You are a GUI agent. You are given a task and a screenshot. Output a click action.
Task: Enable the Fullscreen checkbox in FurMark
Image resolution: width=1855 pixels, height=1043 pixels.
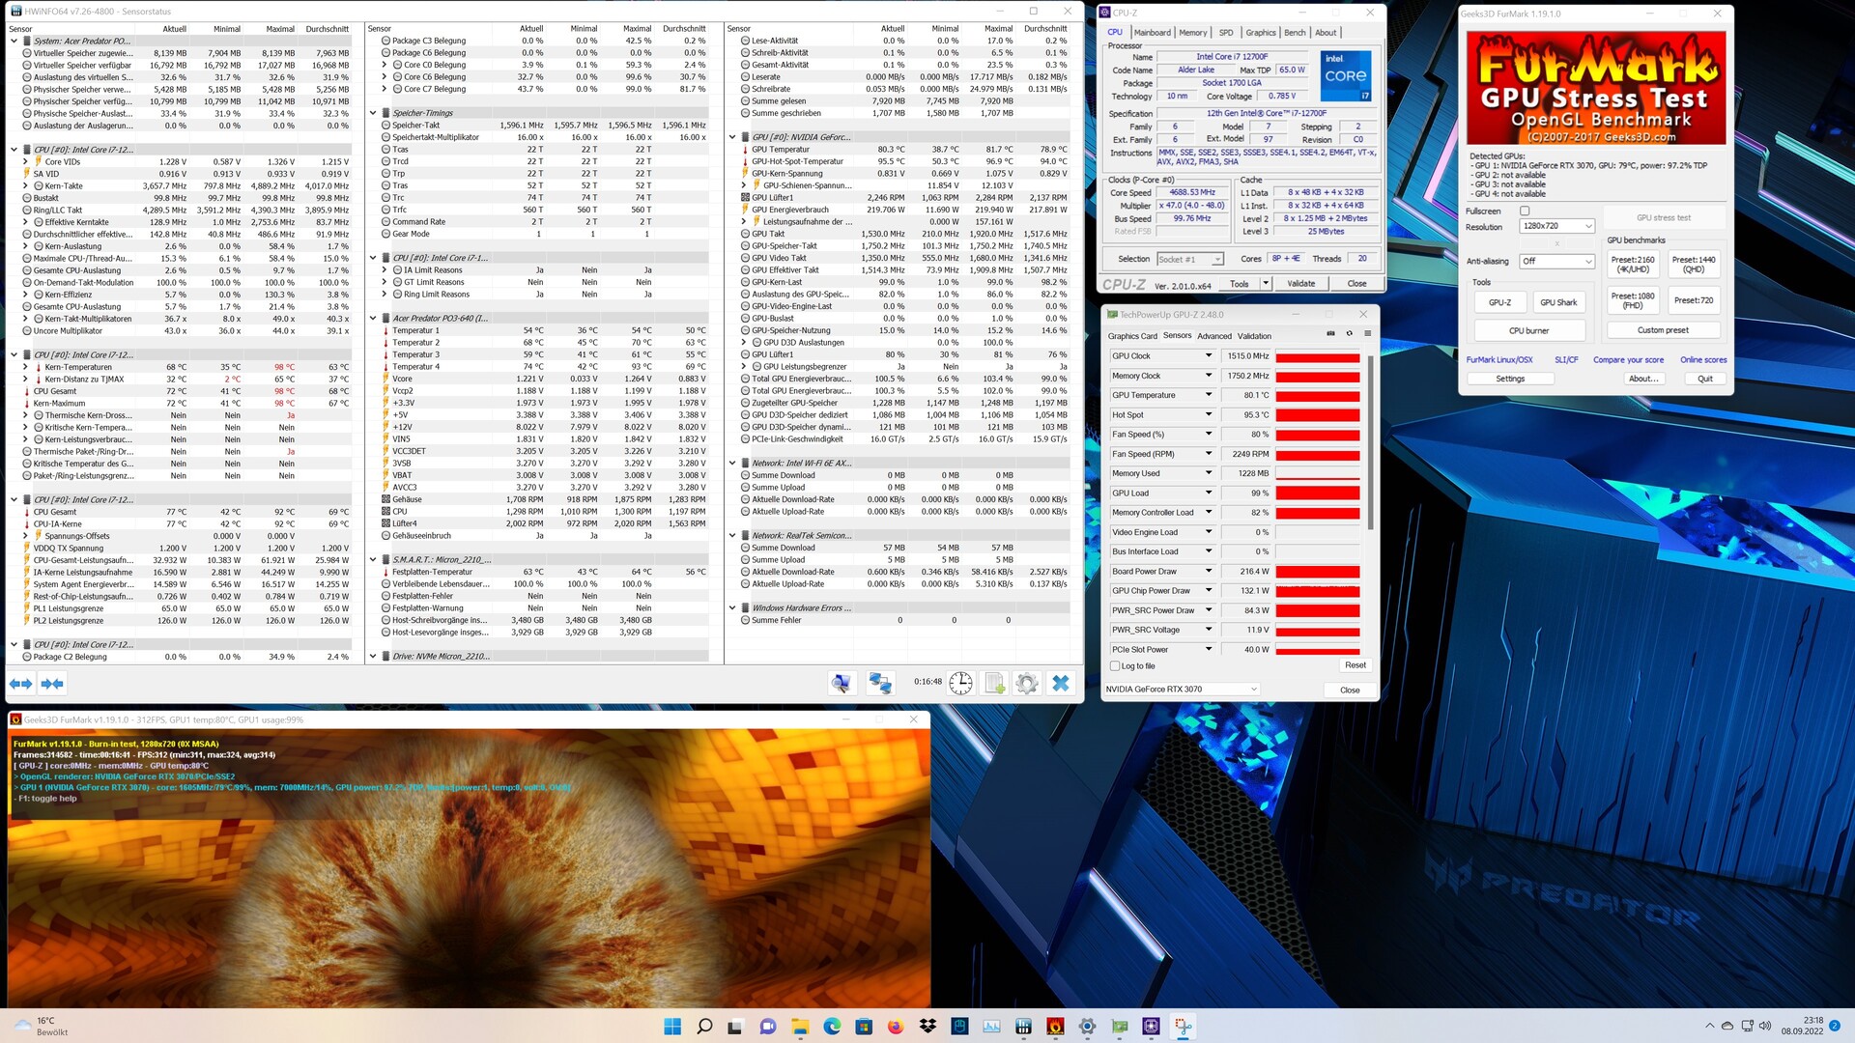[x=1525, y=211]
